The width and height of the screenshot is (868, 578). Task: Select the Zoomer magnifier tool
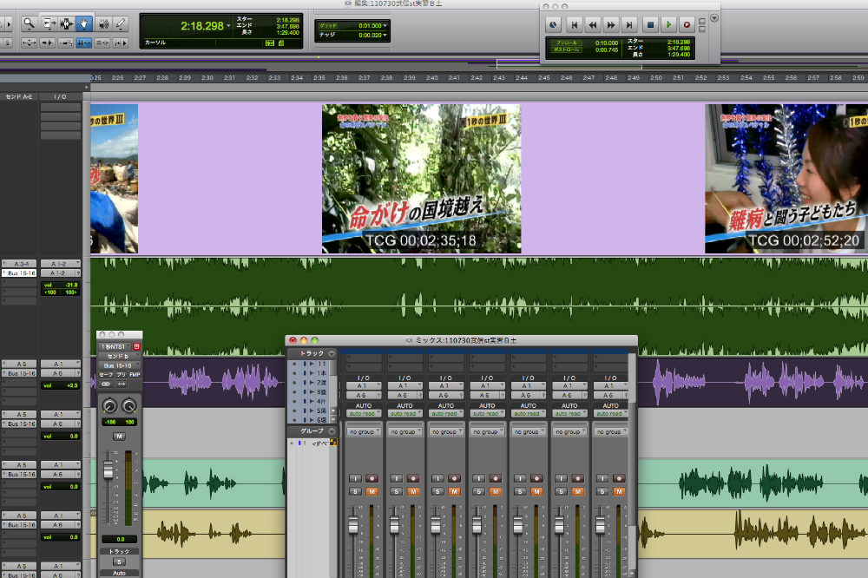pos(29,23)
